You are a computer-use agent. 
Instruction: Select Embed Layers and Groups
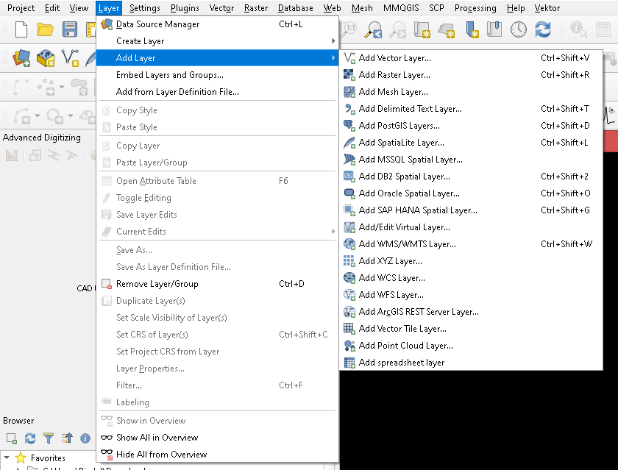tap(217, 75)
